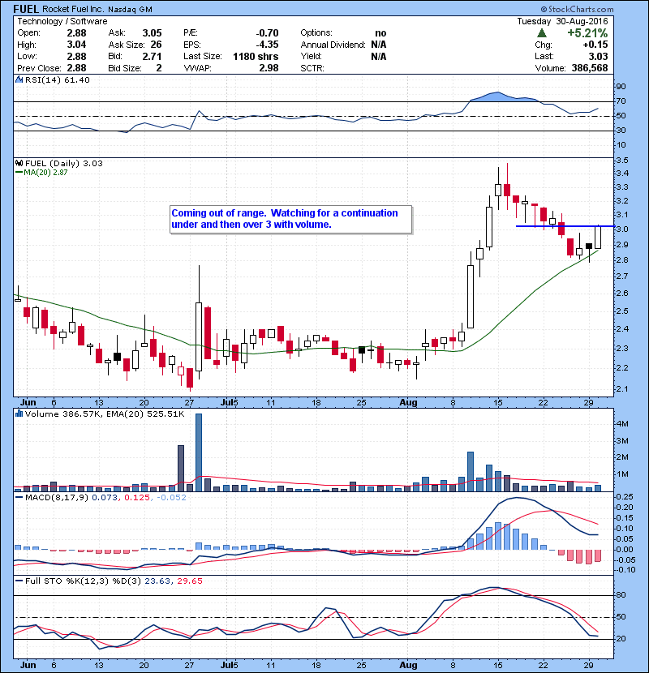
Task: Click the date Tuesday 30-Aug-2016
Action: click(563, 21)
